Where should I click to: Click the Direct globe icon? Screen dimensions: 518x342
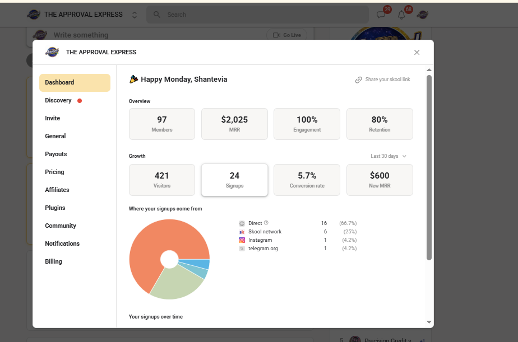click(242, 223)
